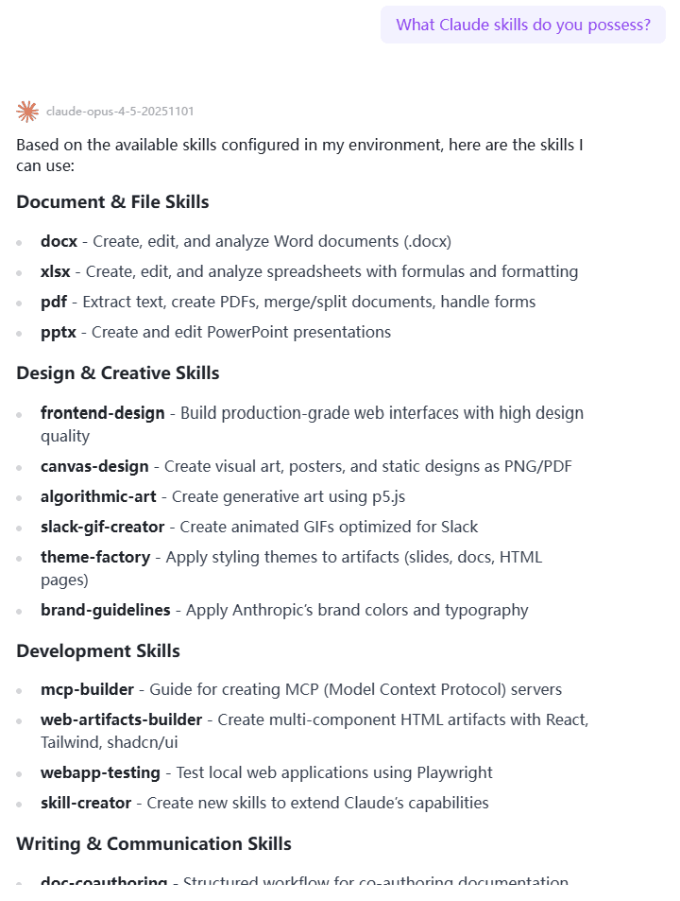
Task: Select the bold docx skill name
Action: tap(59, 241)
